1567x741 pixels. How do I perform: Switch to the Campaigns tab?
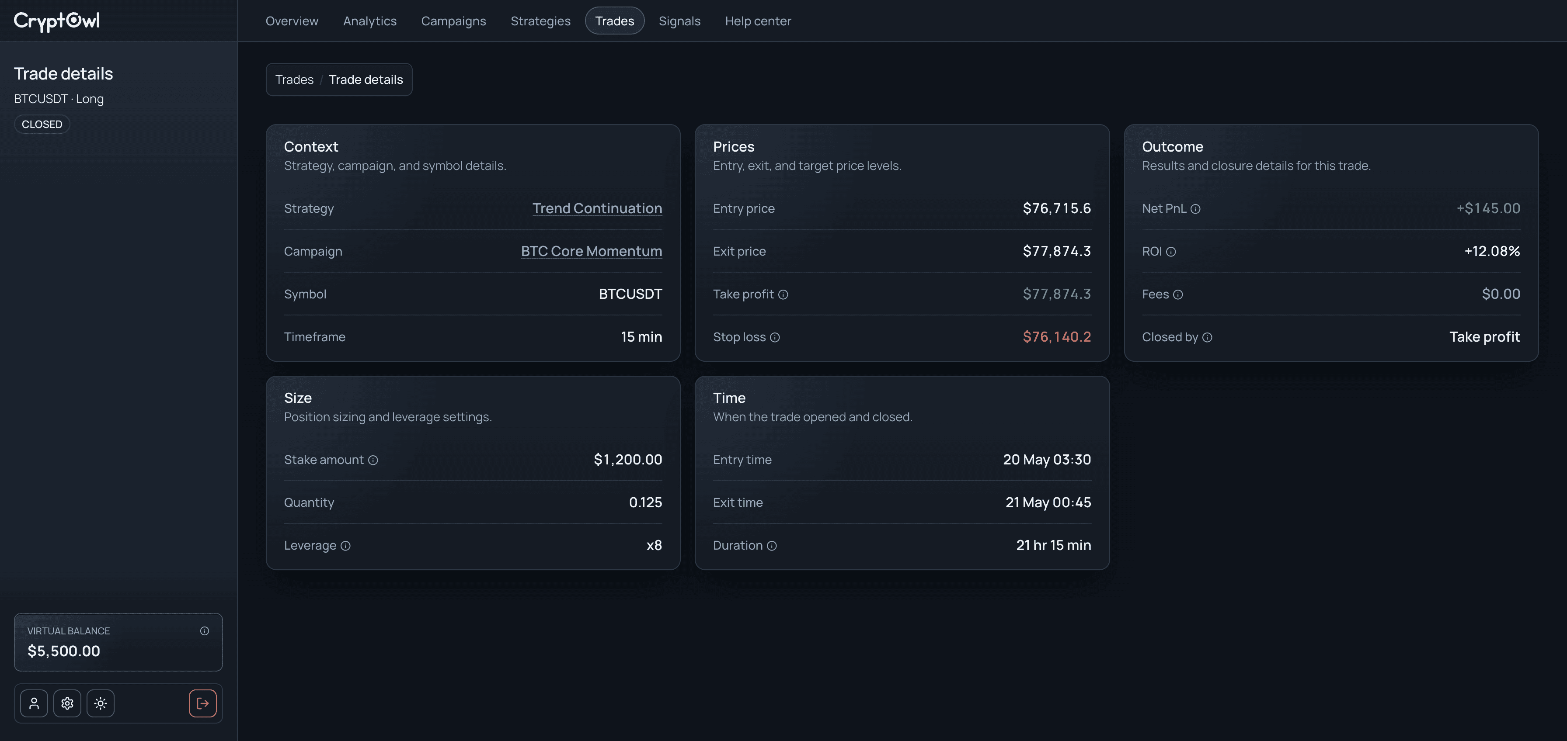(454, 21)
